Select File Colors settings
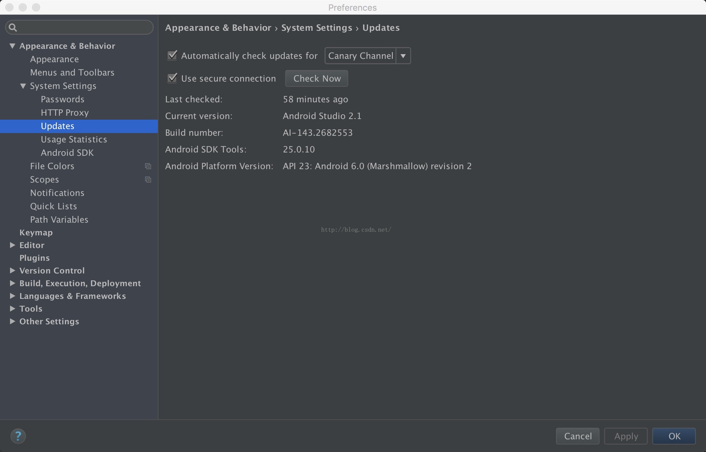Image resolution: width=706 pixels, height=452 pixels. 52,166
